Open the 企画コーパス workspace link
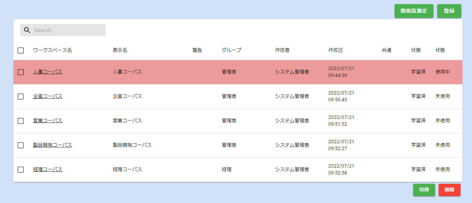The height and width of the screenshot is (203, 472). 48,97
